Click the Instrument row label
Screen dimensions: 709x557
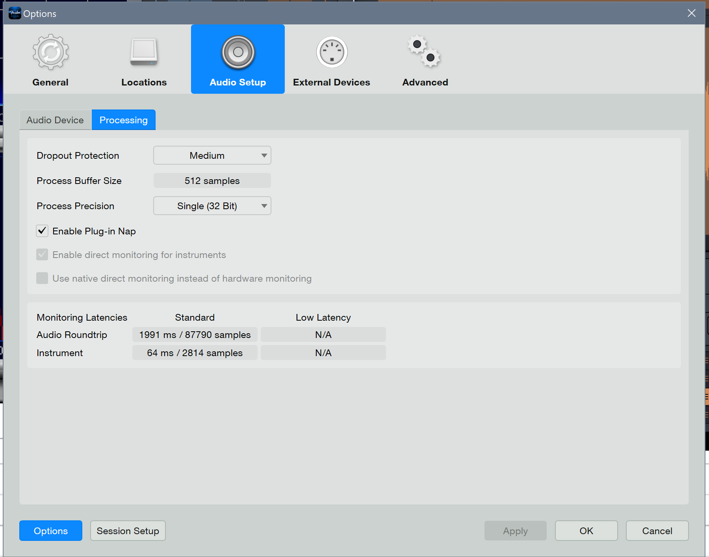coord(60,353)
